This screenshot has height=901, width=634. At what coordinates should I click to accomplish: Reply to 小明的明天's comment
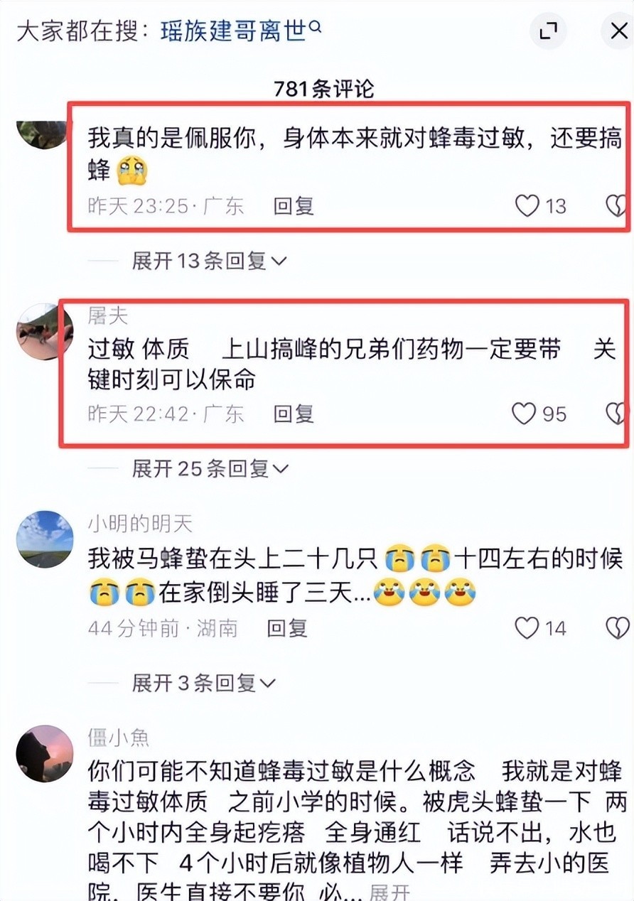tap(287, 628)
